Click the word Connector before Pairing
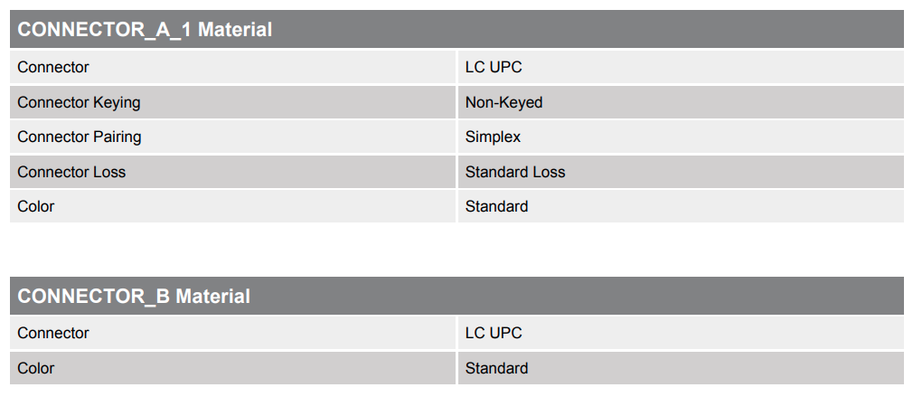Viewport: 913px width, 397px height. pos(53,137)
